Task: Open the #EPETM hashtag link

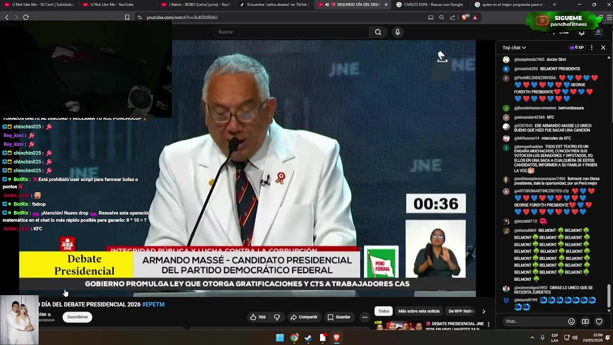Action: pyautogui.click(x=153, y=304)
